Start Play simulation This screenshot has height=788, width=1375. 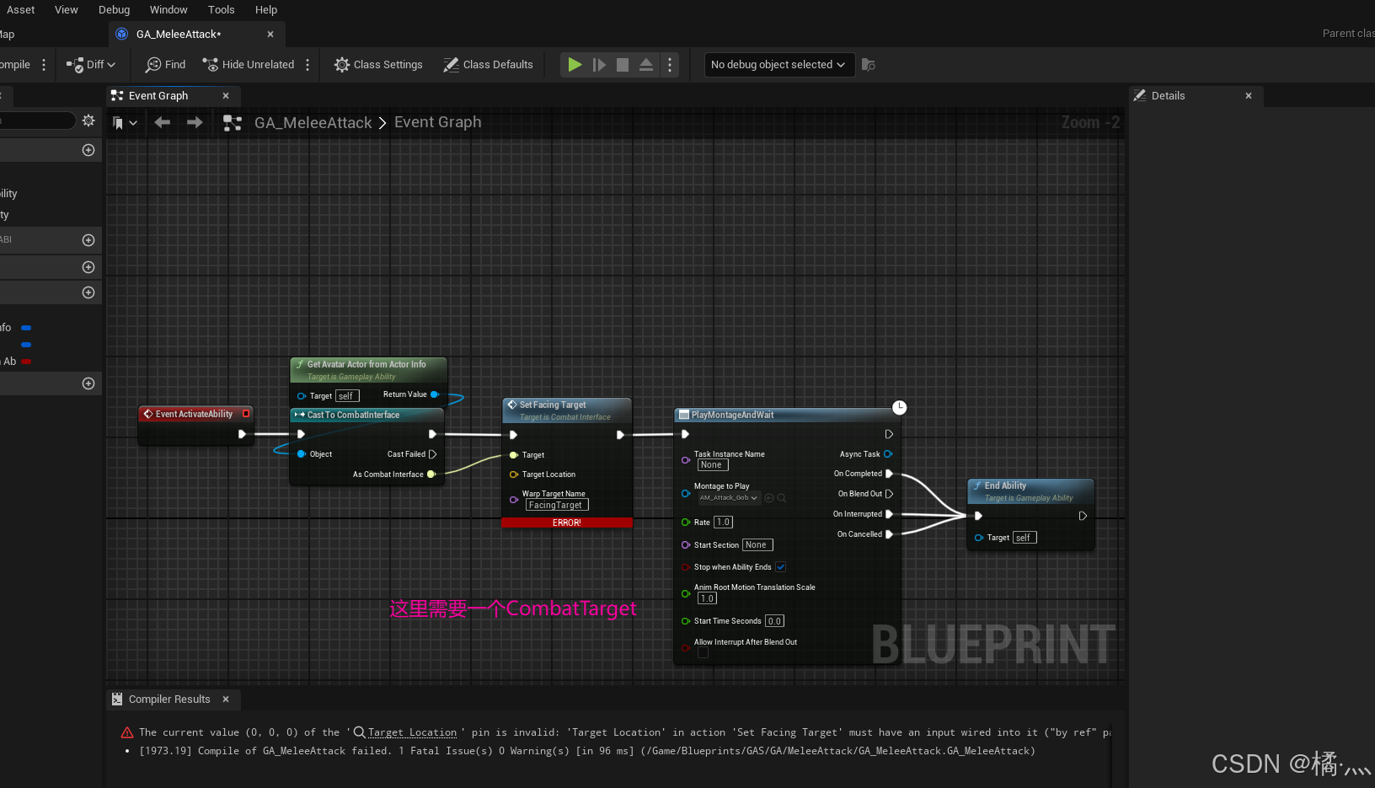click(575, 65)
